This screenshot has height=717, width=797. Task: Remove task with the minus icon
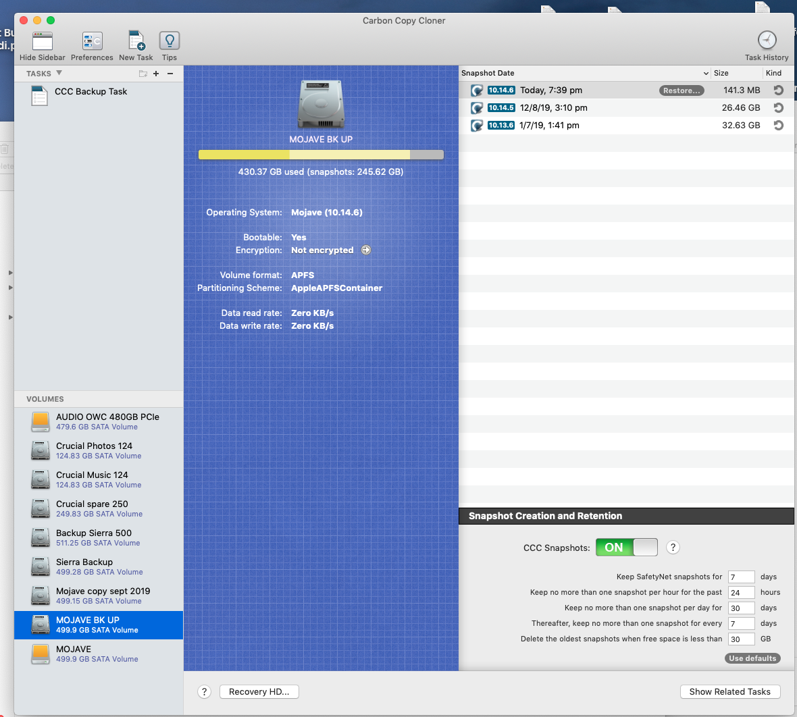click(x=170, y=74)
